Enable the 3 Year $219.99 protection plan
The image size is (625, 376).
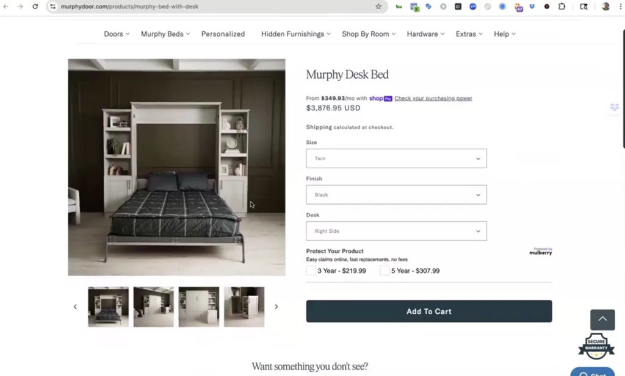pyautogui.click(x=311, y=270)
